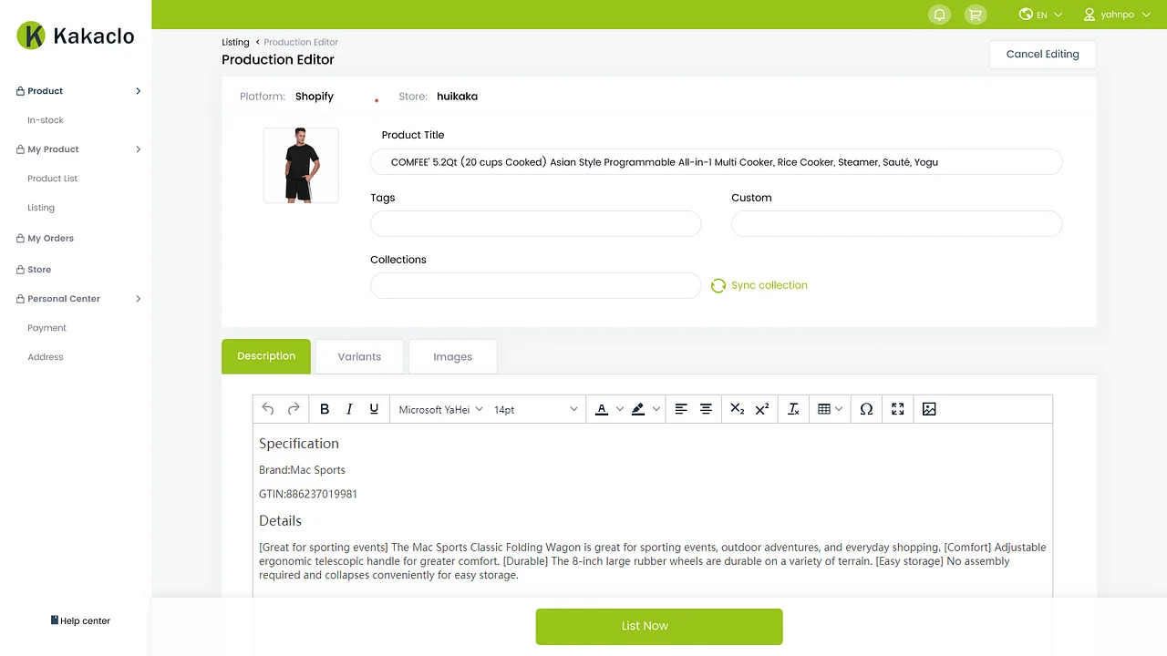Toggle bold formatting
This screenshot has width=1167, height=656.
click(324, 409)
